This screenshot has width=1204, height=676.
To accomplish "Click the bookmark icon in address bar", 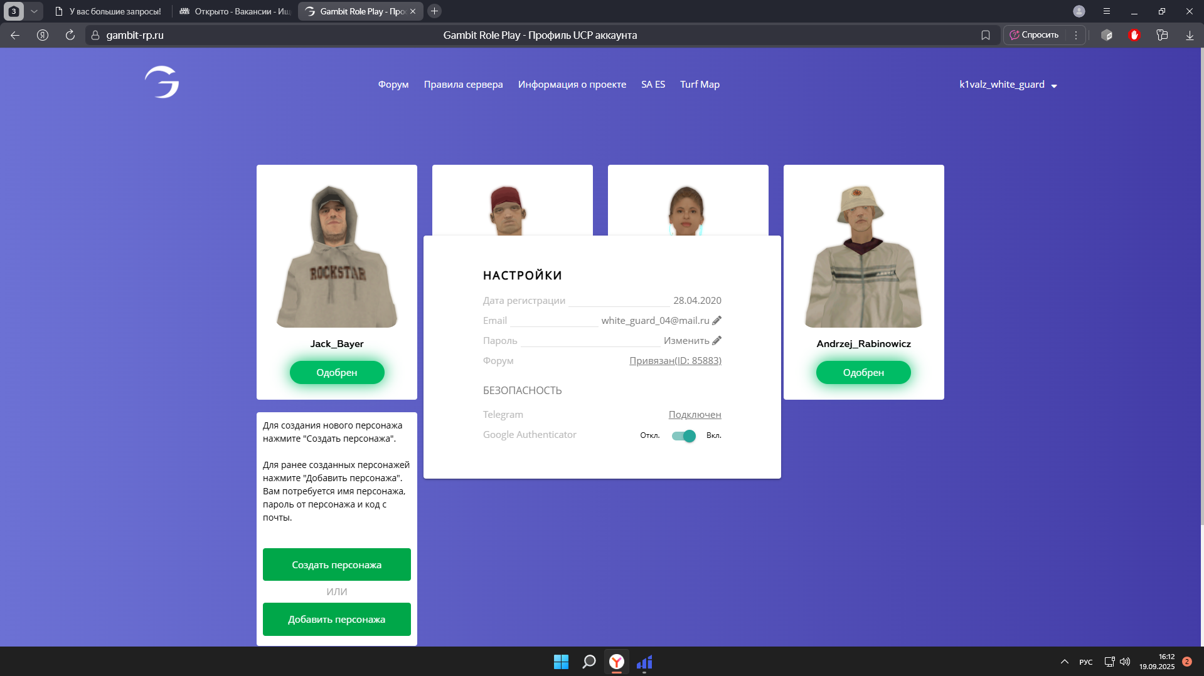I will click(986, 35).
